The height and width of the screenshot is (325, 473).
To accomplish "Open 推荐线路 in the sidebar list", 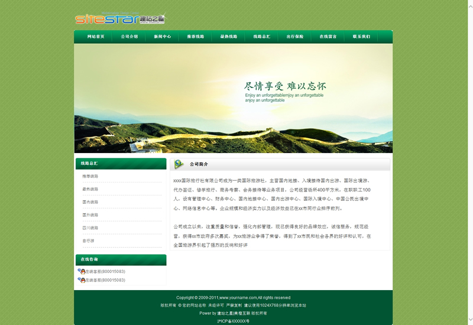I will pyautogui.click(x=90, y=176).
